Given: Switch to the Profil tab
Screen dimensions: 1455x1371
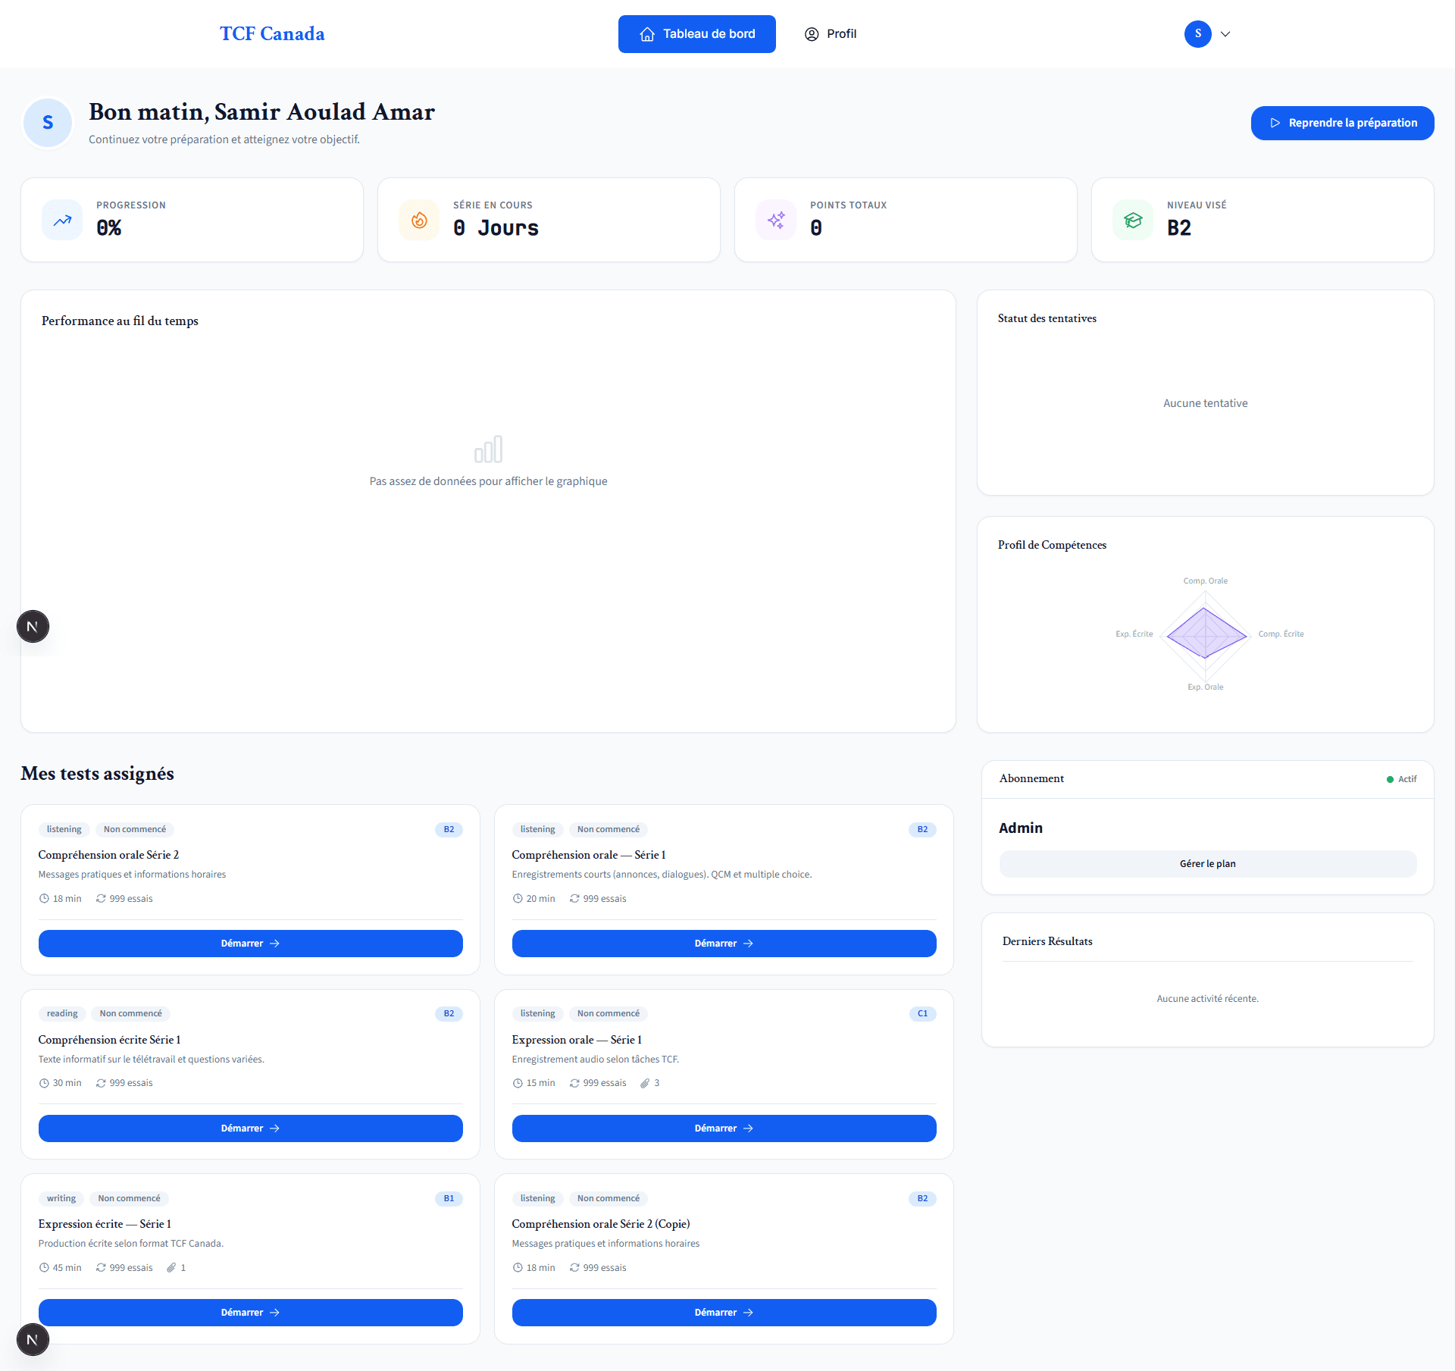Looking at the screenshot, I should pyautogui.click(x=831, y=34).
